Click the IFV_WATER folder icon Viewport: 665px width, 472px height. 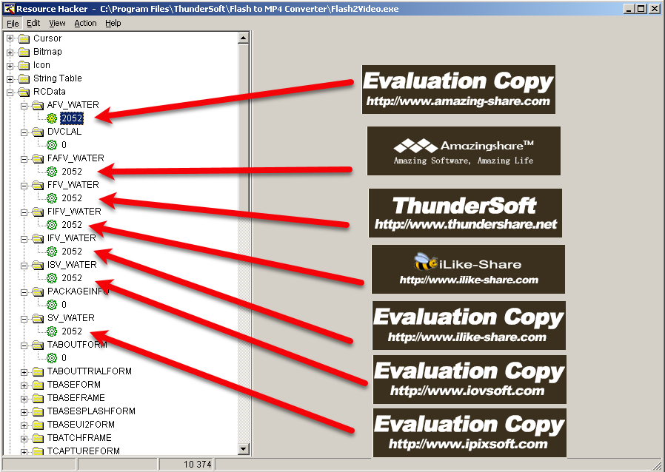pos(39,238)
